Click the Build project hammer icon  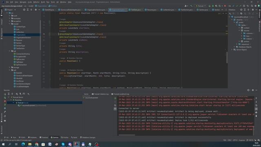click(x=191, y=6)
